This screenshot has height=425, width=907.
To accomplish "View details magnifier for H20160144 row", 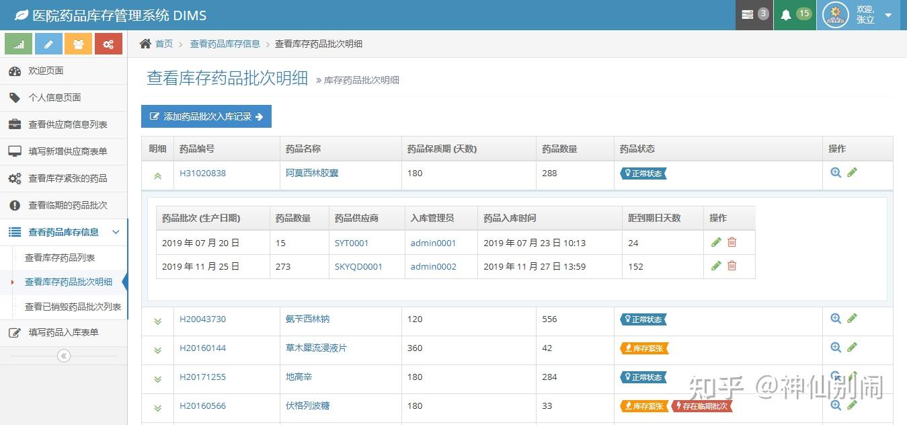I will coord(836,347).
